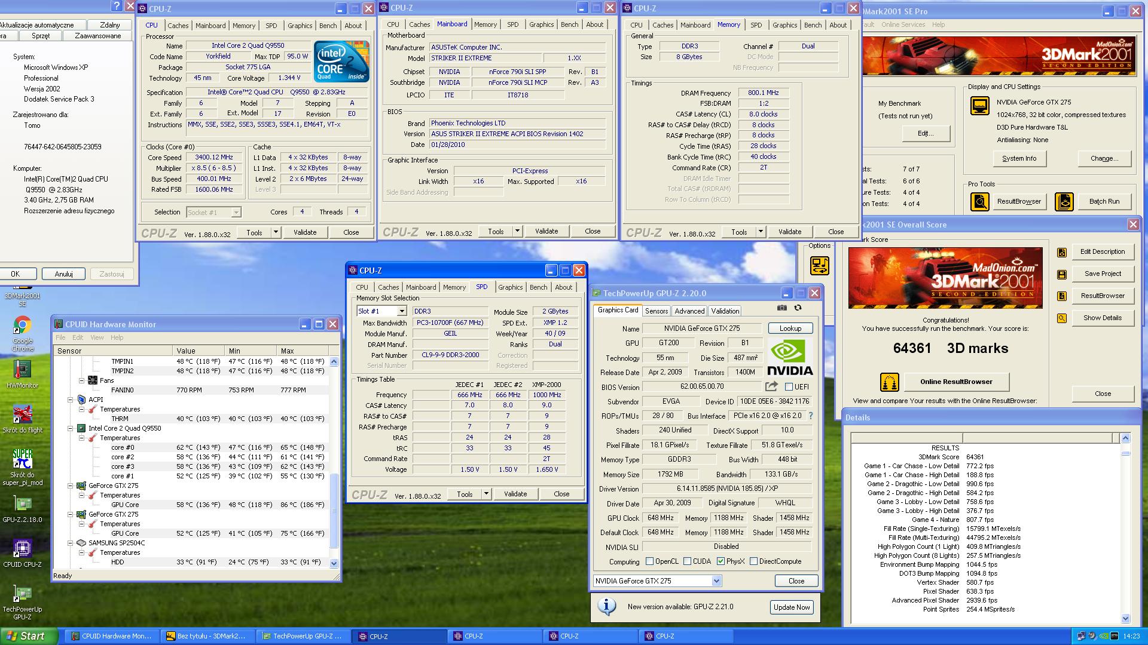This screenshot has height=645, width=1148.
Task: Click the Start button on the taskbar
Action: pos(29,636)
